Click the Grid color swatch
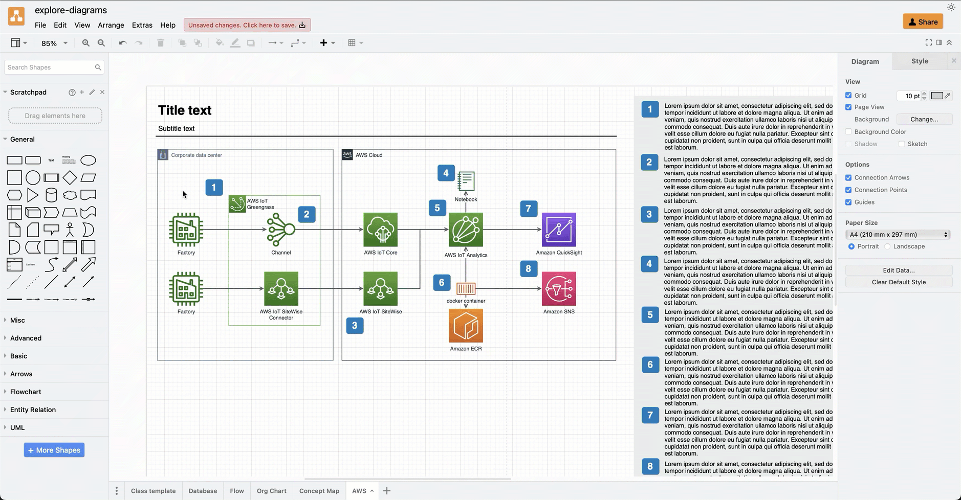961x500 pixels. [x=938, y=96]
